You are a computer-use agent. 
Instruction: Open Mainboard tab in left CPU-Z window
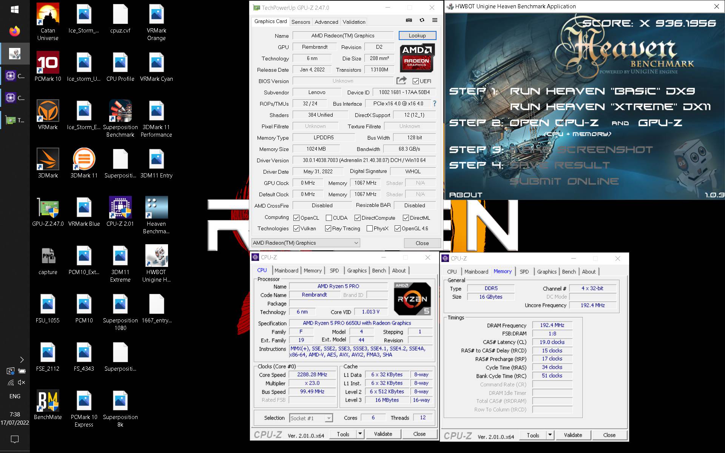point(286,270)
